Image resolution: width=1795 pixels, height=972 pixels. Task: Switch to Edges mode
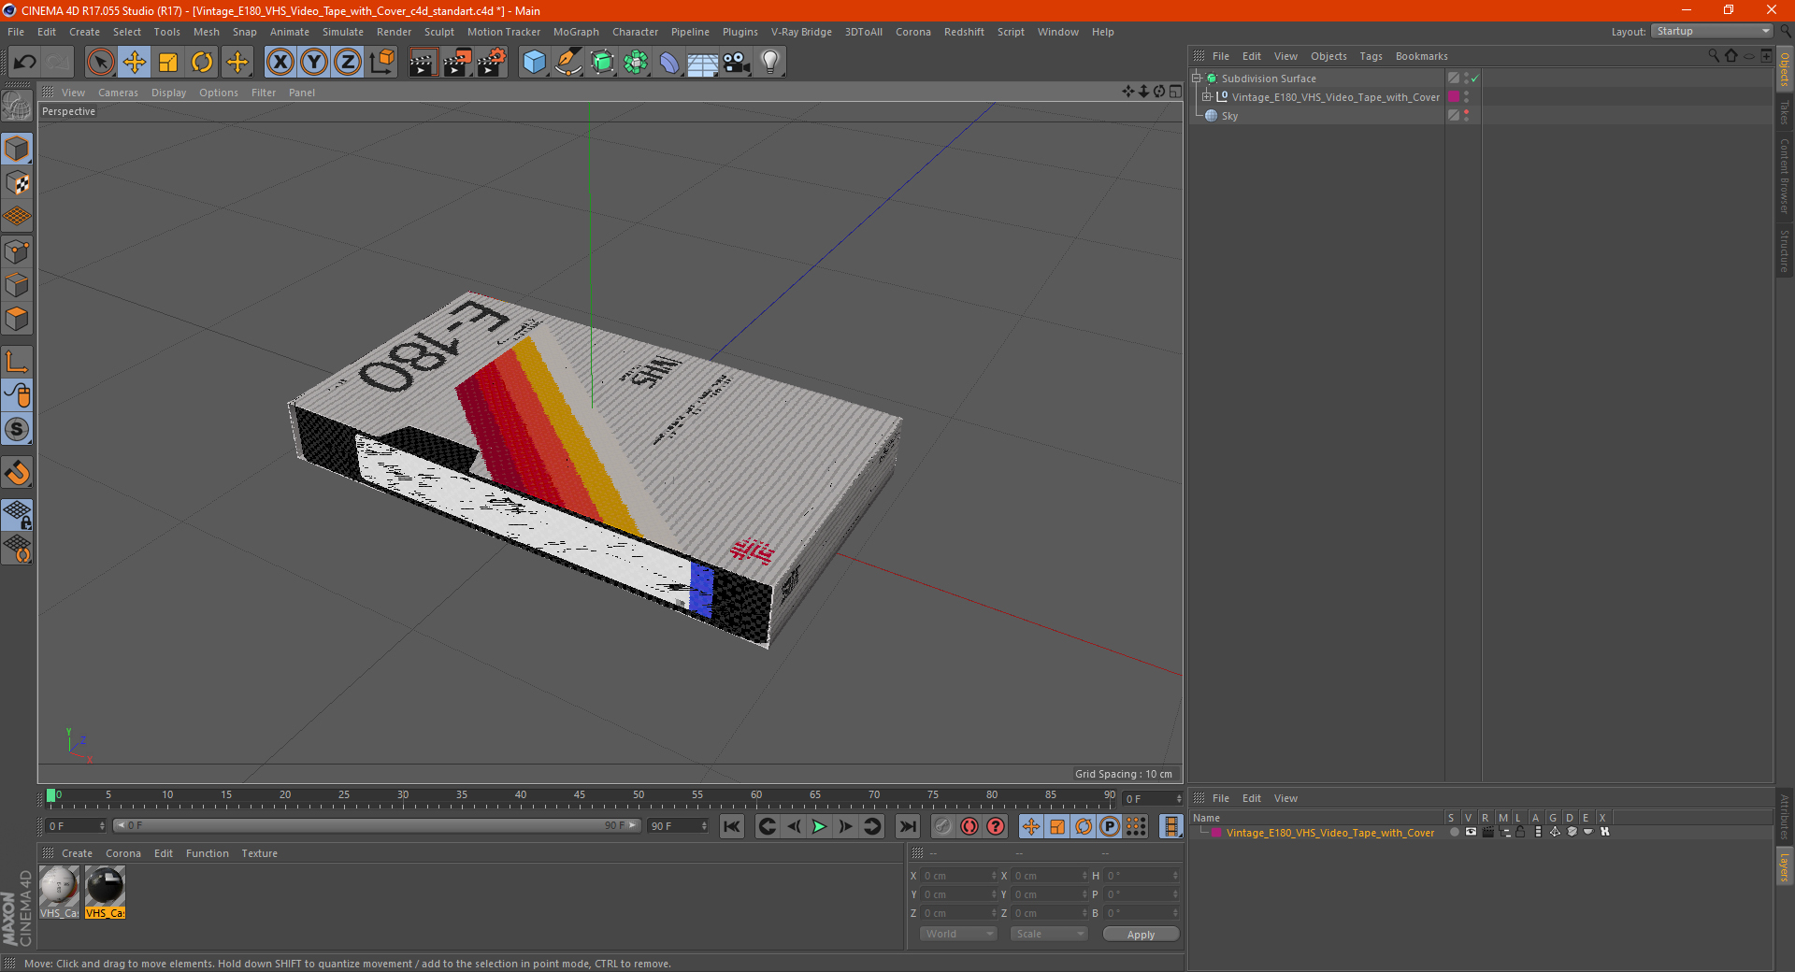pyautogui.click(x=17, y=285)
